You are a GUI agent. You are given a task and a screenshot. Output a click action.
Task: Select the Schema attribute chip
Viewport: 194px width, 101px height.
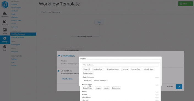(x=125, y=69)
